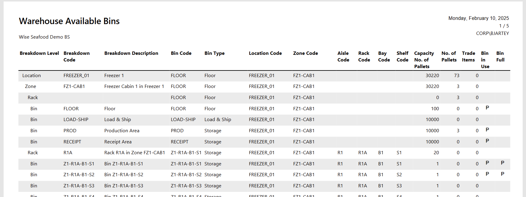Click the Warehouse Available Bins report title
The width and height of the screenshot is (526, 197).
click(x=69, y=21)
